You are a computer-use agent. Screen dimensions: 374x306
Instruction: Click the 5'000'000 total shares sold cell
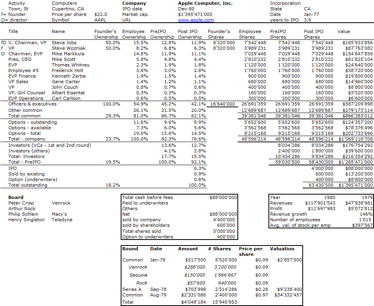coord(224,231)
